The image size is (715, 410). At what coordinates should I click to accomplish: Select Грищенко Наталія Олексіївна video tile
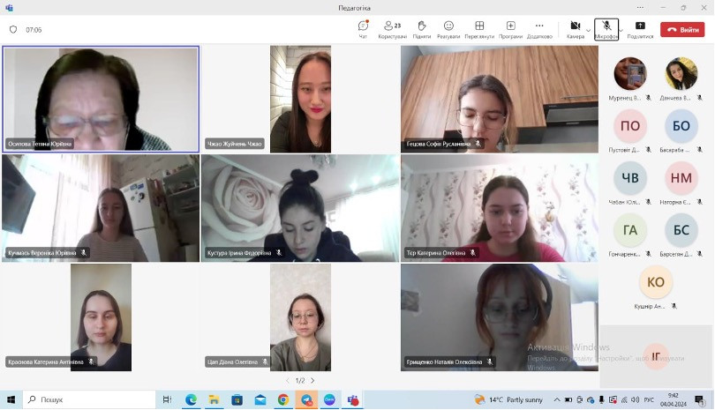pos(500,317)
